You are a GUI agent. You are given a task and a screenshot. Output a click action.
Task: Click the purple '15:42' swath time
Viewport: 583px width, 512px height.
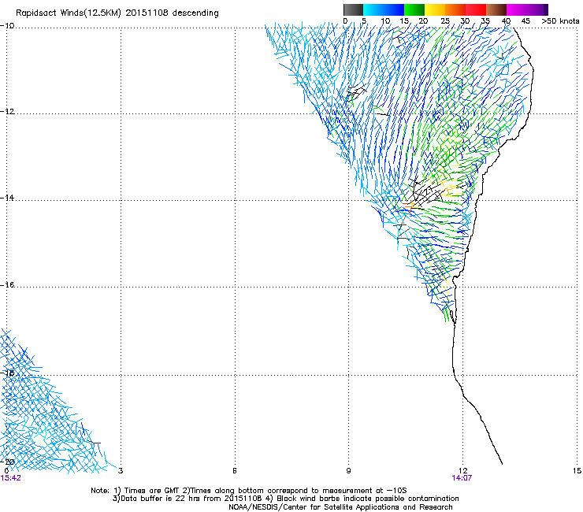click(11, 478)
